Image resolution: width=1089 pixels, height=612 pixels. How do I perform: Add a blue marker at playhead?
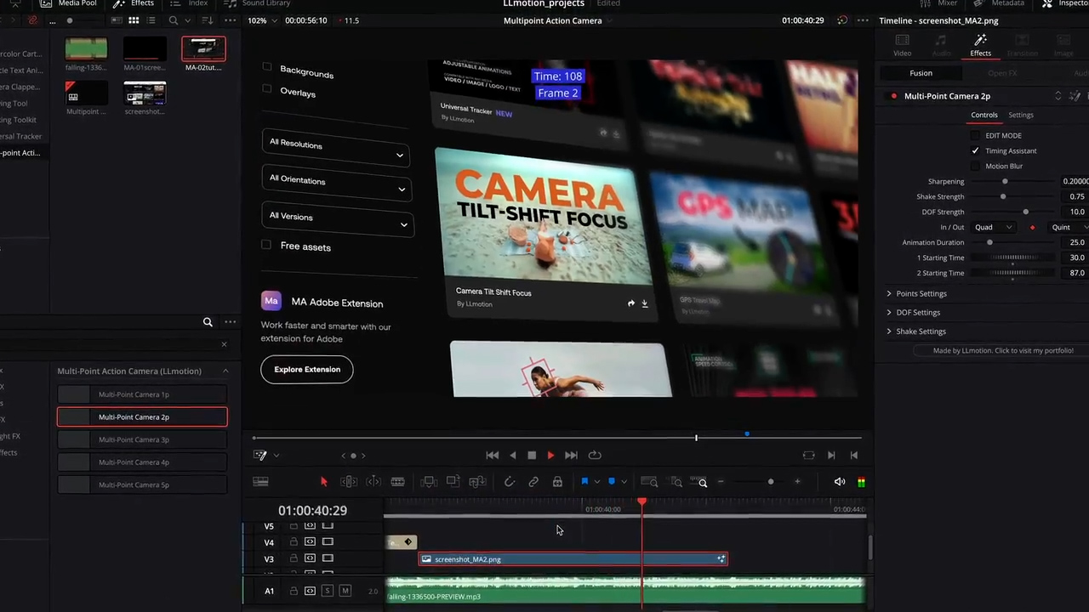tap(611, 482)
